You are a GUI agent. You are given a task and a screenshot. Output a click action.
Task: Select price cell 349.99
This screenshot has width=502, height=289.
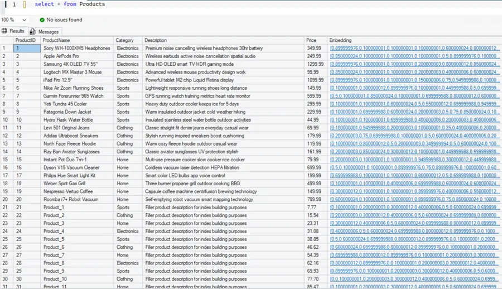[316, 49]
